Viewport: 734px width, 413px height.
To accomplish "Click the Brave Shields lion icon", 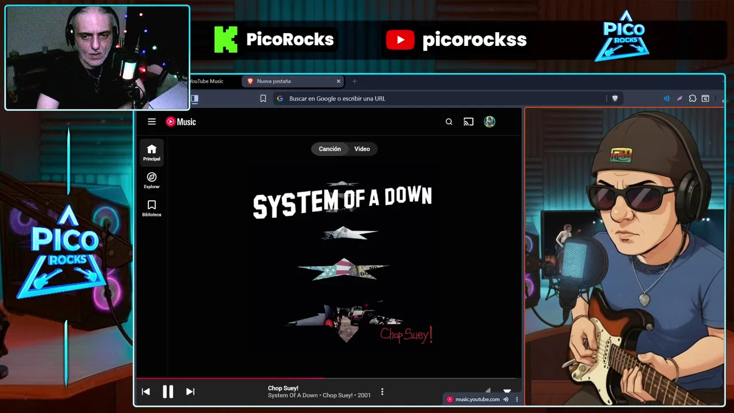I will click(615, 99).
